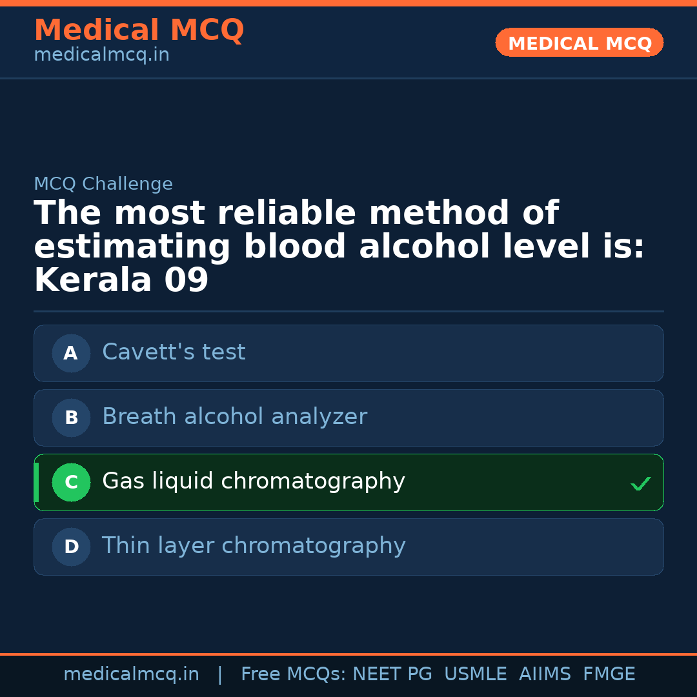Expand the MCQ Challenge header label

103,184
